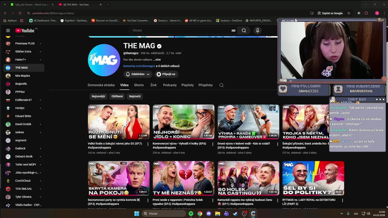
Task: Open the browser tab search dropdown arrow
Action: click(5, 5)
